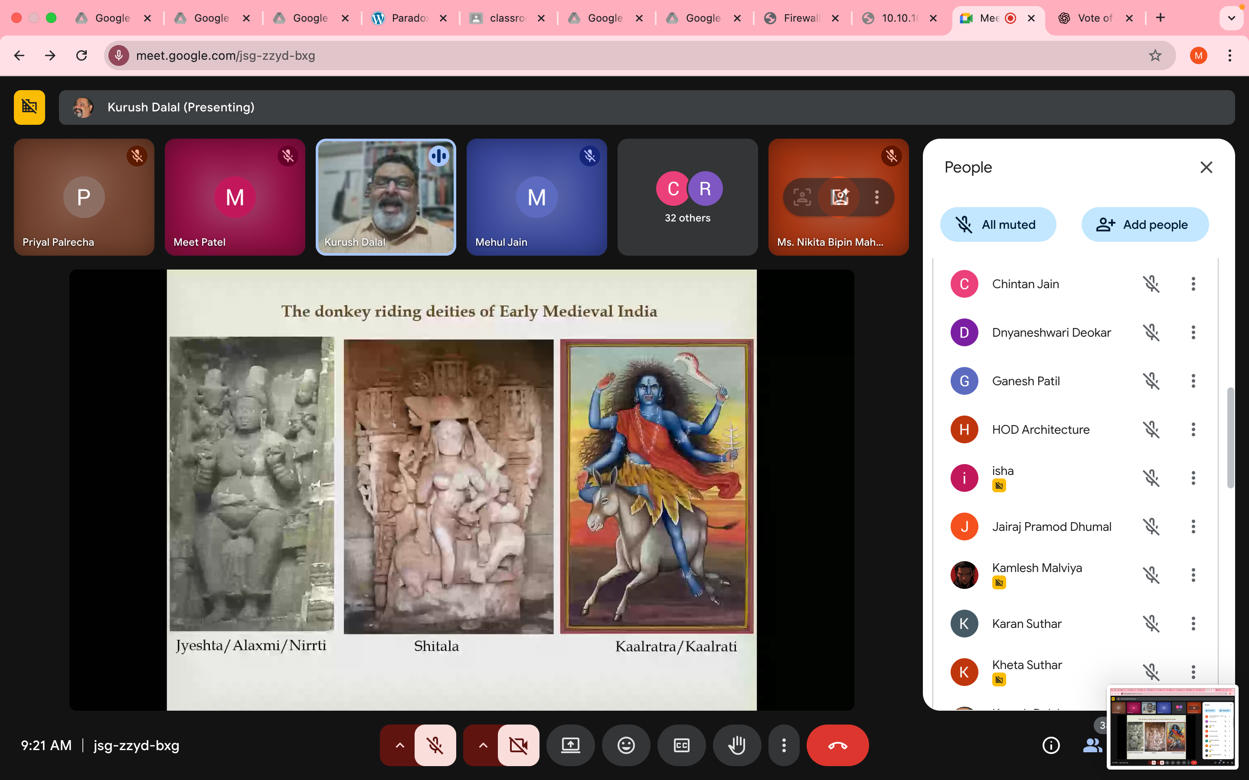Click mute icon for Jairaj Pramod Dhumal
Image resolution: width=1249 pixels, height=780 pixels.
(x=1151, y=526)
